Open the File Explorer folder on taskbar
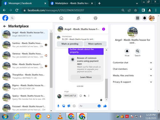The height and width of the screenshot is (120, 160). click(27, 116)
